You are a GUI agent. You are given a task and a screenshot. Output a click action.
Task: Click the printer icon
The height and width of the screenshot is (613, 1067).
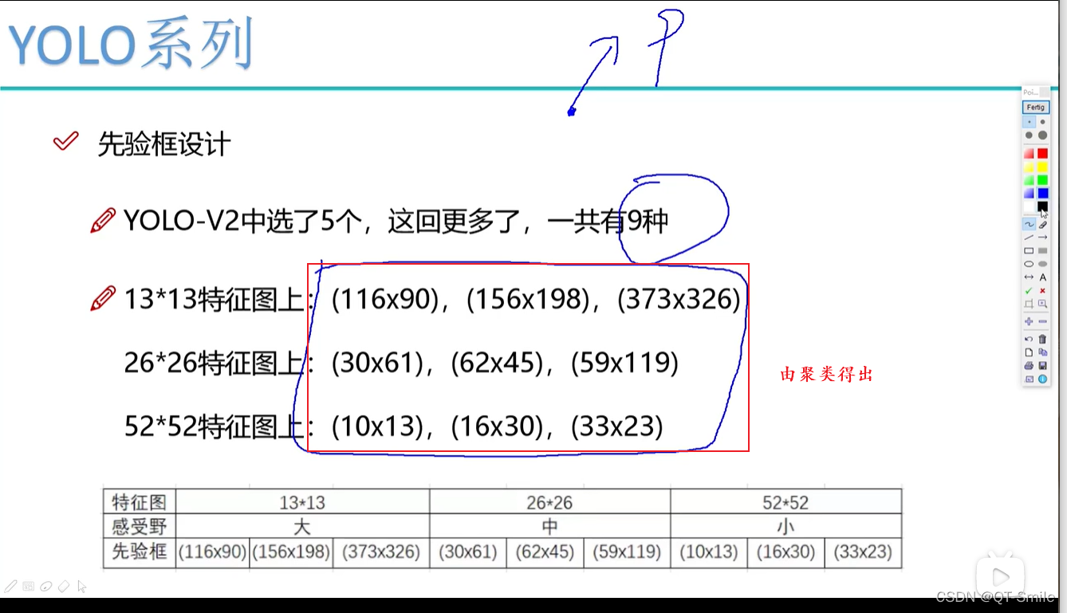click(1029, 366)
